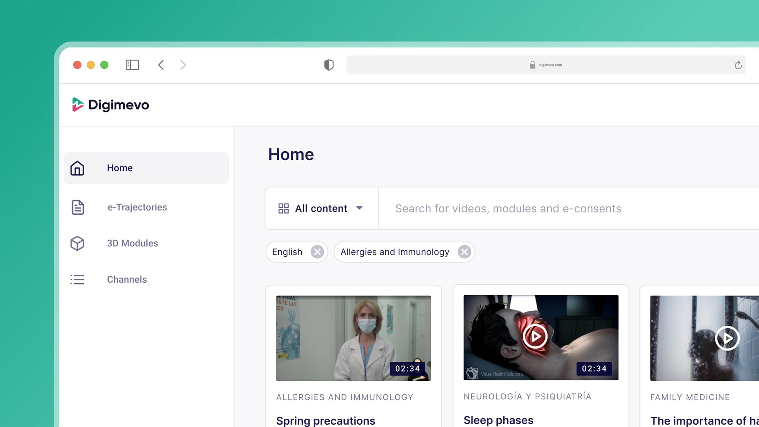The width and height of the screenshot is (759, 427).
Task: Open the Channels sidebar item
Action: pos(126,280)
